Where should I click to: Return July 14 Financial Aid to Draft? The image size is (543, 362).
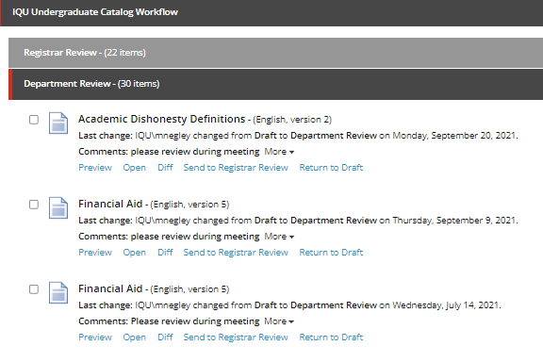(331, 337)
